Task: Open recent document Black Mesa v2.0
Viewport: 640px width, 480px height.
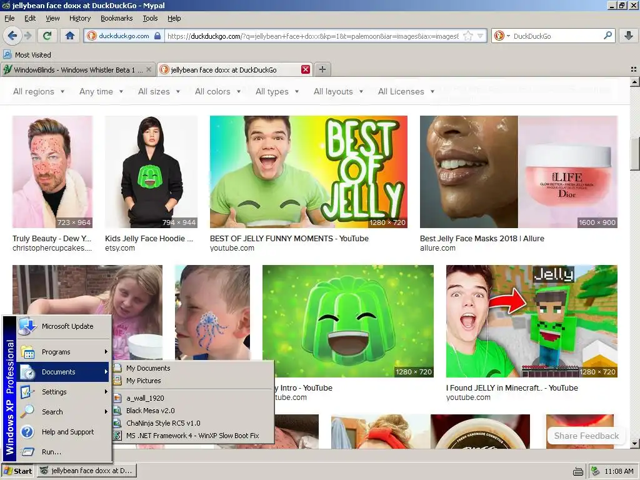Action: pyautogui.click(x=192, y=411)
